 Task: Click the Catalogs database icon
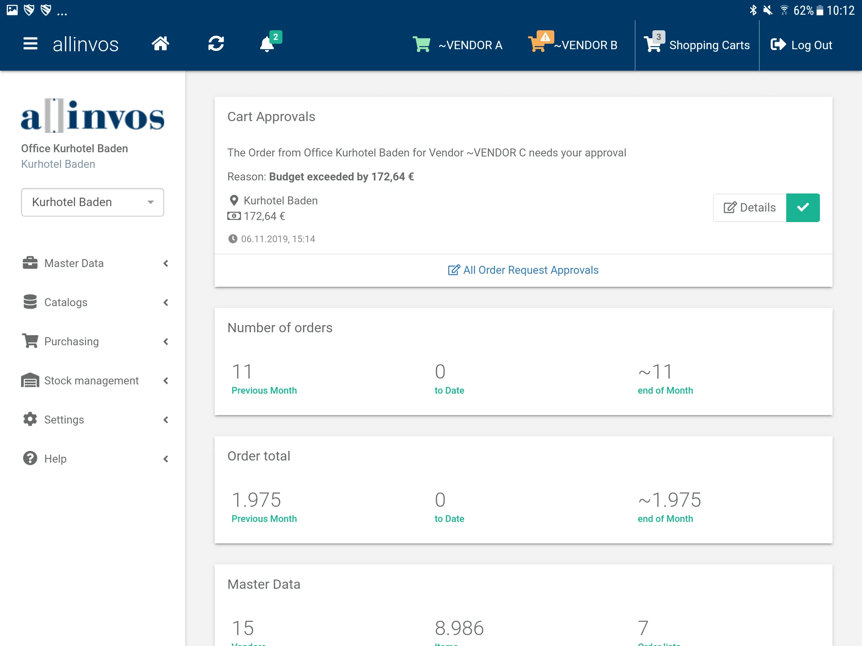30,302
